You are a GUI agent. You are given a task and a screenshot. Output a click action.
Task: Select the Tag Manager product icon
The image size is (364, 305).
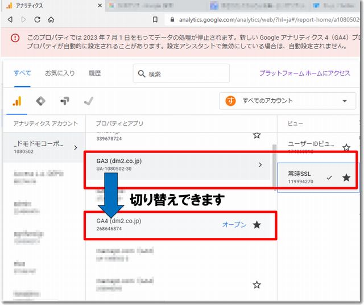pos(65,101)
